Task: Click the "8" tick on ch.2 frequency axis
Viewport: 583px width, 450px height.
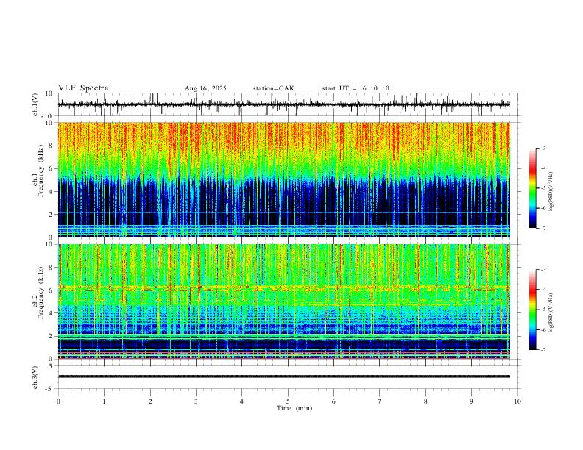Action: (52, 268)
